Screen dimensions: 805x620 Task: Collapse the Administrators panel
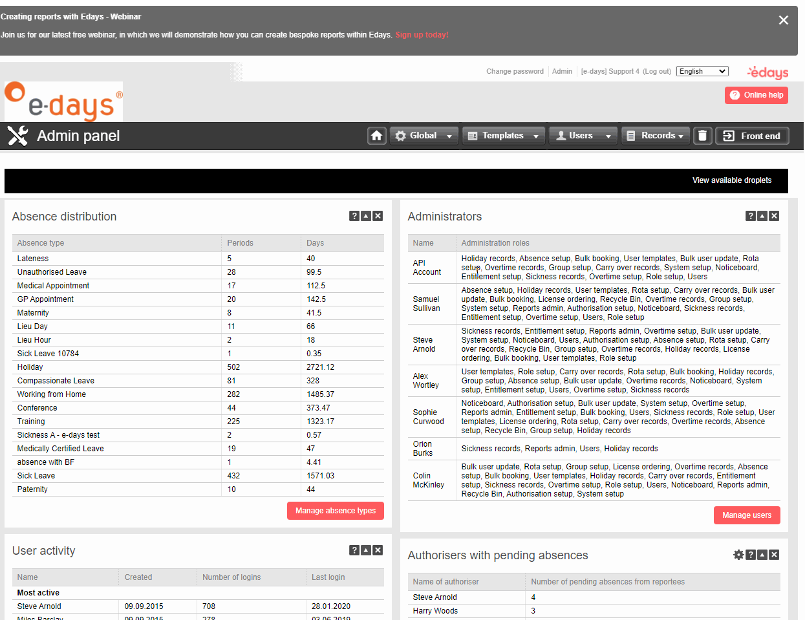click(762, 215)
